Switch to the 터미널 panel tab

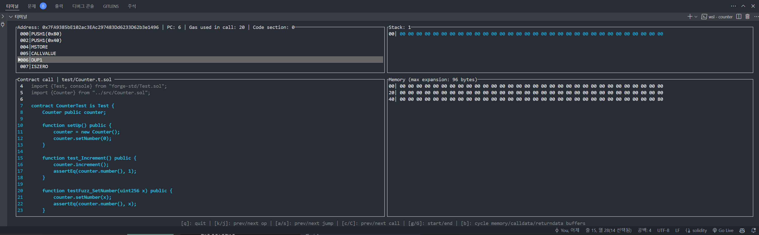click(x=12, y=6)
